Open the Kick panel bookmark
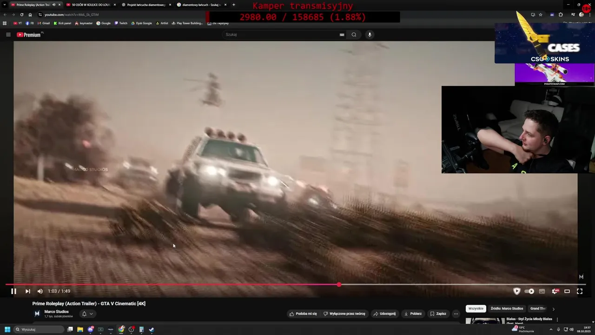Image resolution: width=595 pixels, height=335 pixels. click(x=62, y=23)
